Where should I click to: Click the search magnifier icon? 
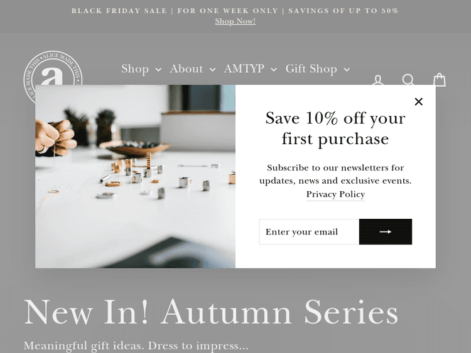(x=408, y=80)
